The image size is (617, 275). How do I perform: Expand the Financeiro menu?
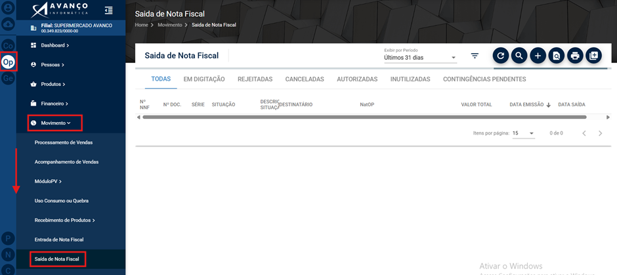coord(49,104)
